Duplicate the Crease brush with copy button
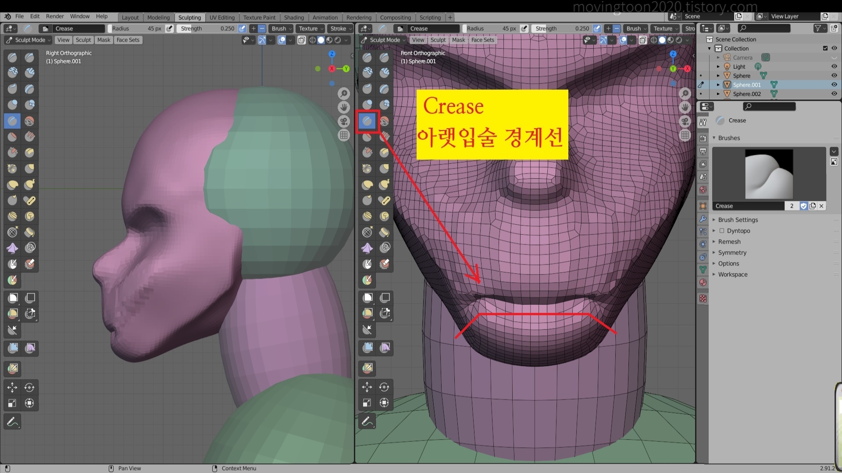 (813, 206)
